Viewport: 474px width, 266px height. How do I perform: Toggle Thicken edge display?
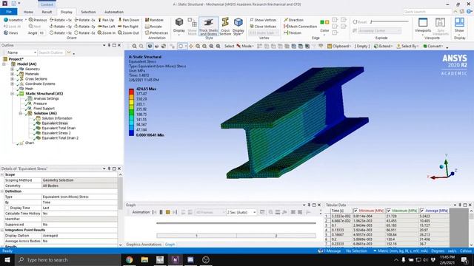(x=293, y=33)
